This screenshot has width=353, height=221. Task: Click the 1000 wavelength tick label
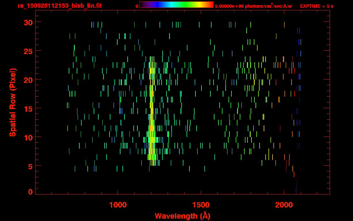pos(118,205)
